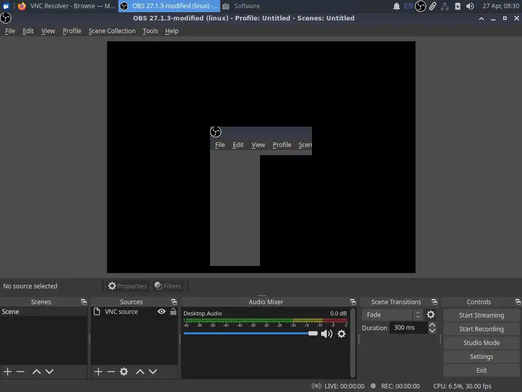Remove selected scene with minus icon

(x=20, y=372)
